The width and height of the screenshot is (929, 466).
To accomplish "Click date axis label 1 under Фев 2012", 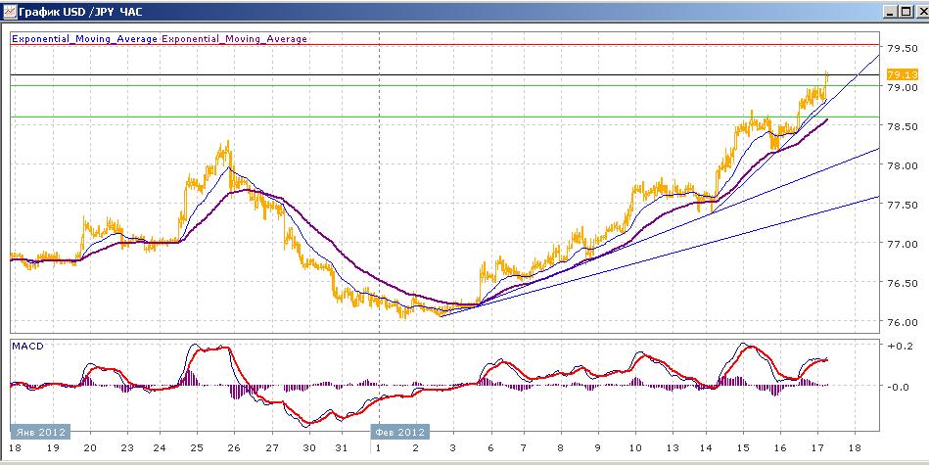I will pyautogui.click(x=379, y=447).
